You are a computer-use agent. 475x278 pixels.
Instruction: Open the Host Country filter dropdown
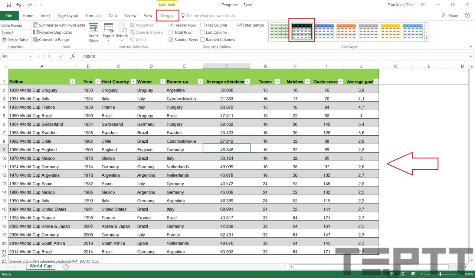pos(133,82)
